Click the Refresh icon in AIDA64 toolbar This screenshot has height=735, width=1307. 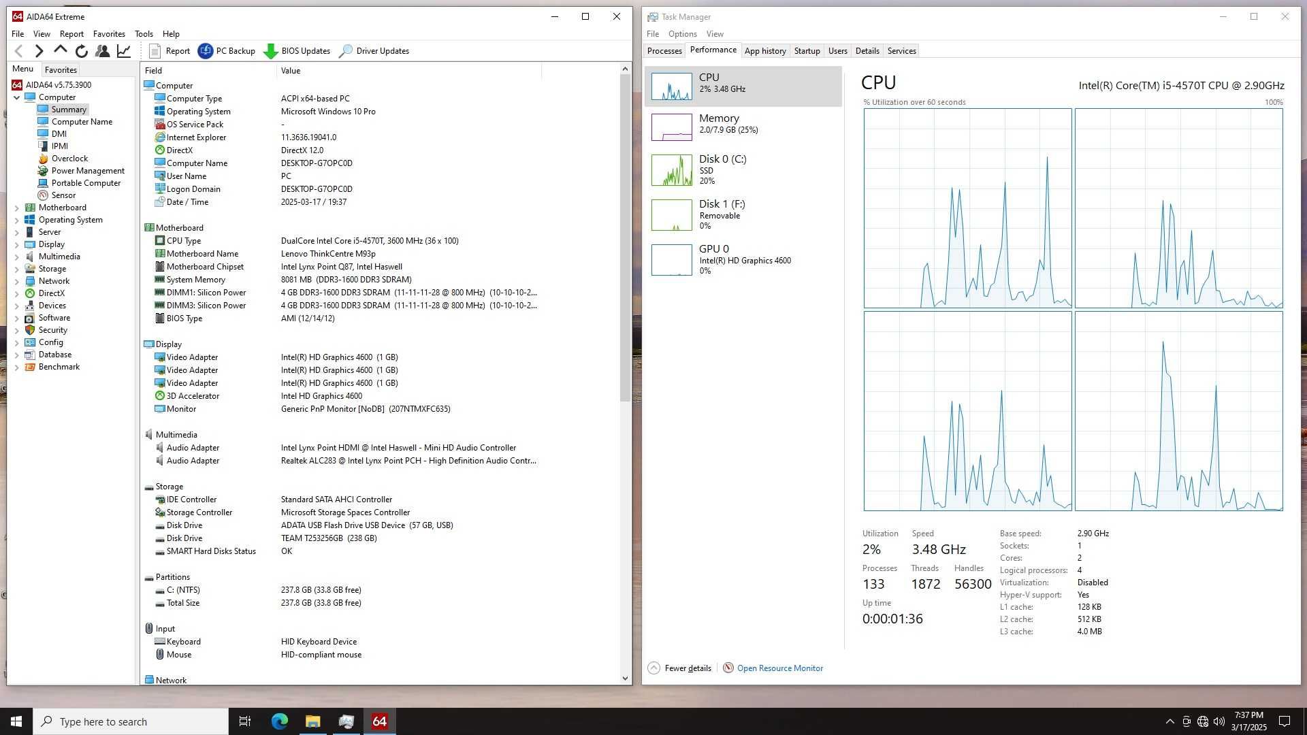(x=82, y=51)
